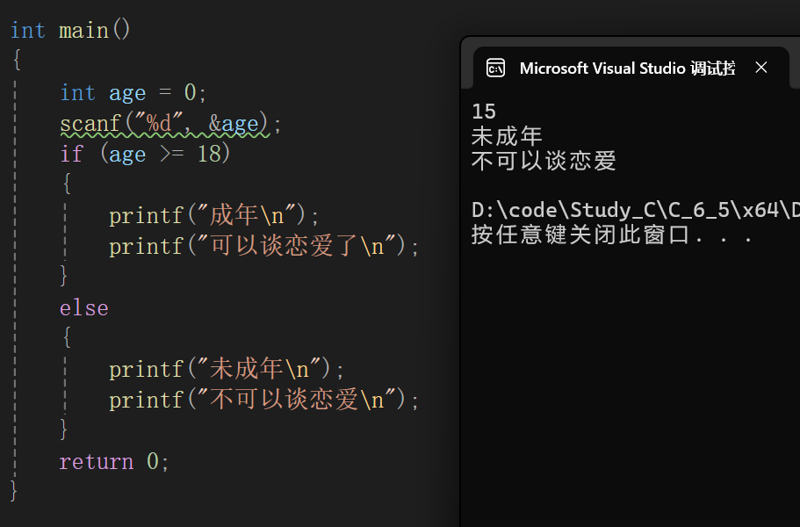
Task: Select the else keyword
Action: coord(83,307)
